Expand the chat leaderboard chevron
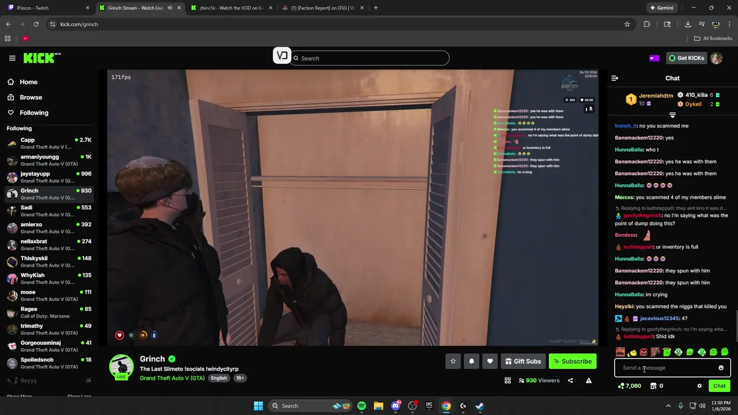This screenshot has width=738, height=415. pyautogui.click(x=672, y=115)
